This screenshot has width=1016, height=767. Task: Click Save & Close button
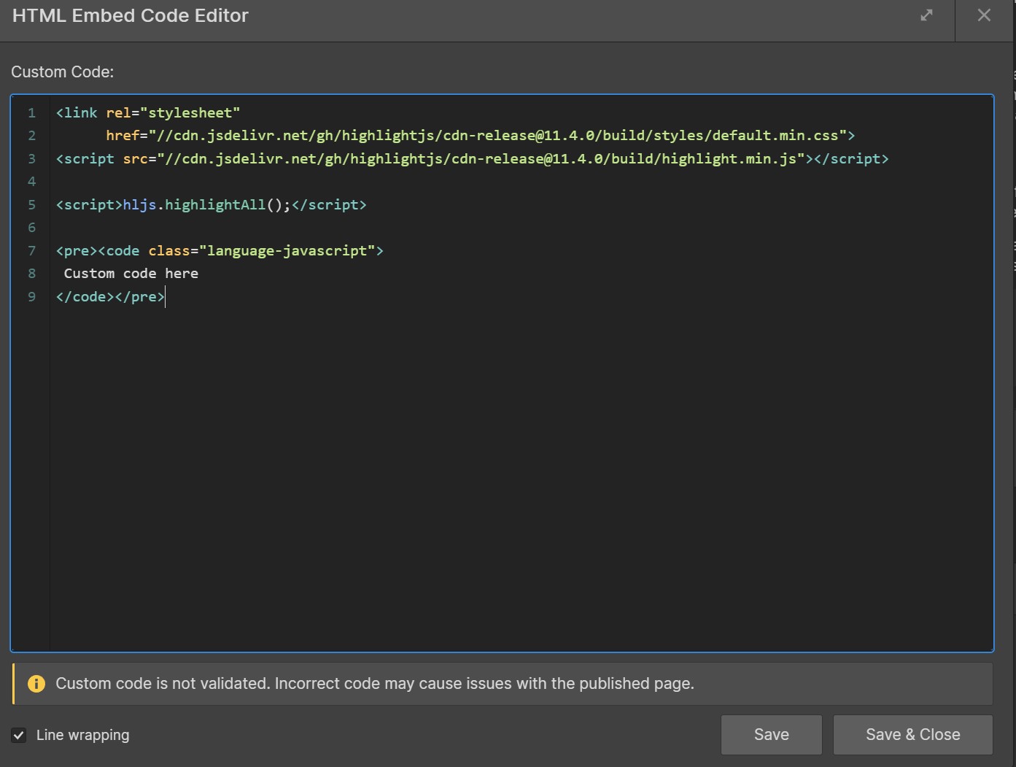click(x=913, y=735)
